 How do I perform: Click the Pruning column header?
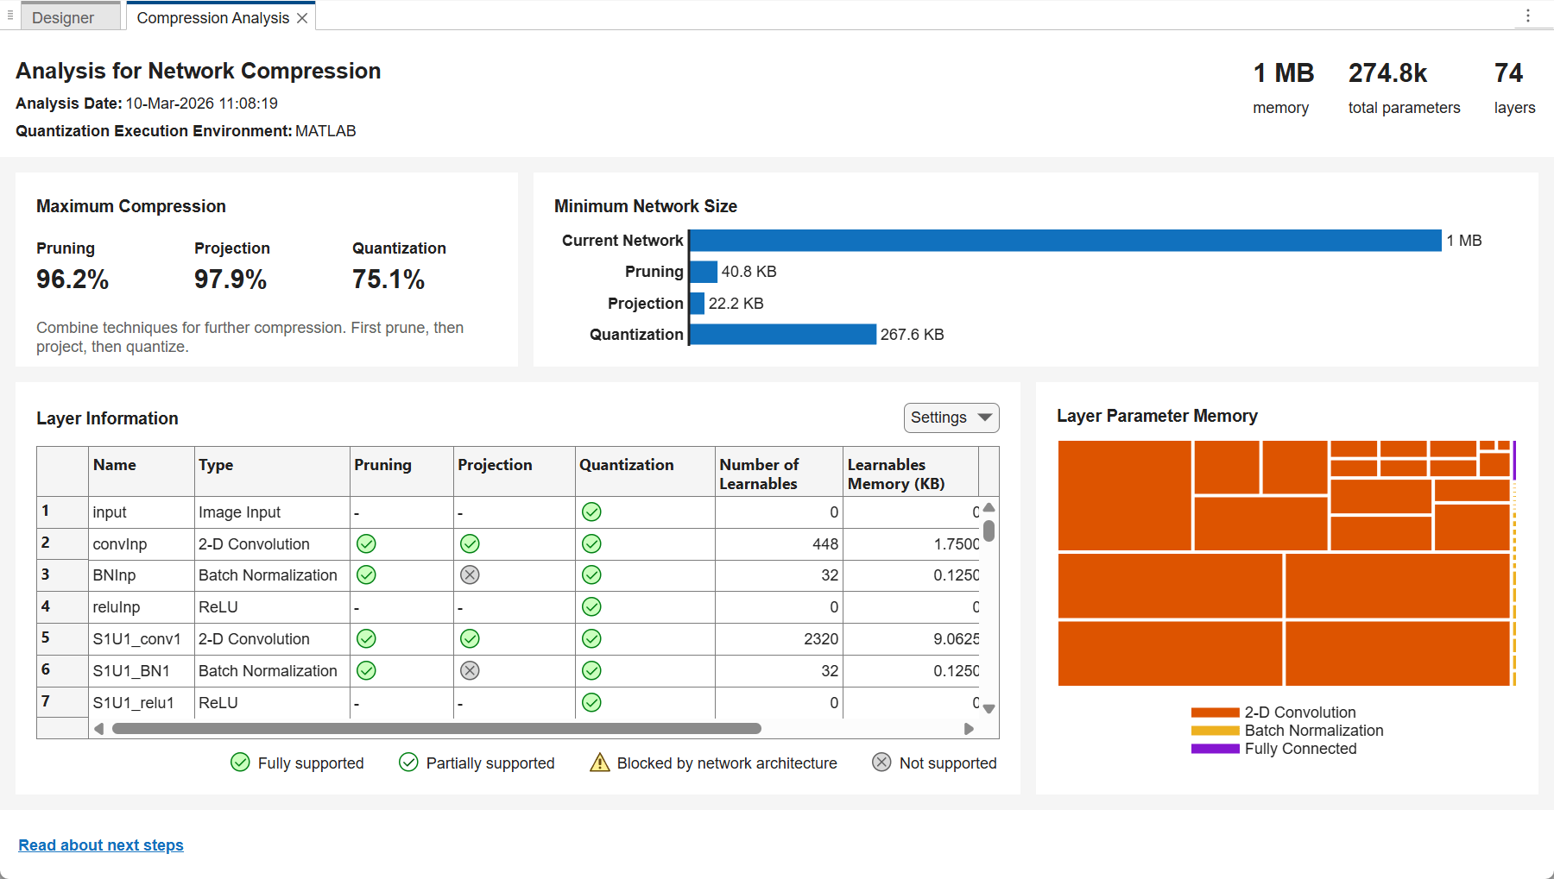click(382, 465)
